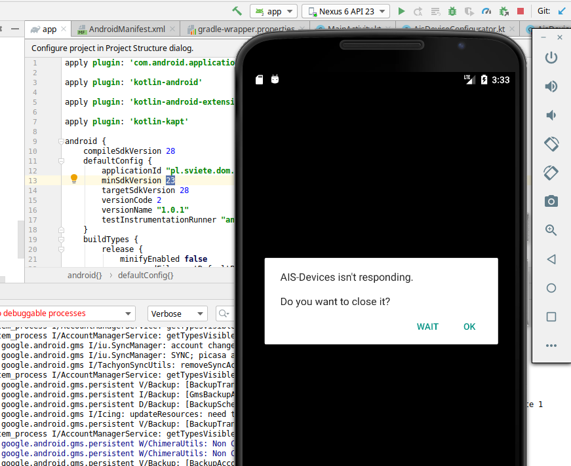Click the Android debug icon in phone status bar
Screen dimensions: 571x466
coord(275,79)
